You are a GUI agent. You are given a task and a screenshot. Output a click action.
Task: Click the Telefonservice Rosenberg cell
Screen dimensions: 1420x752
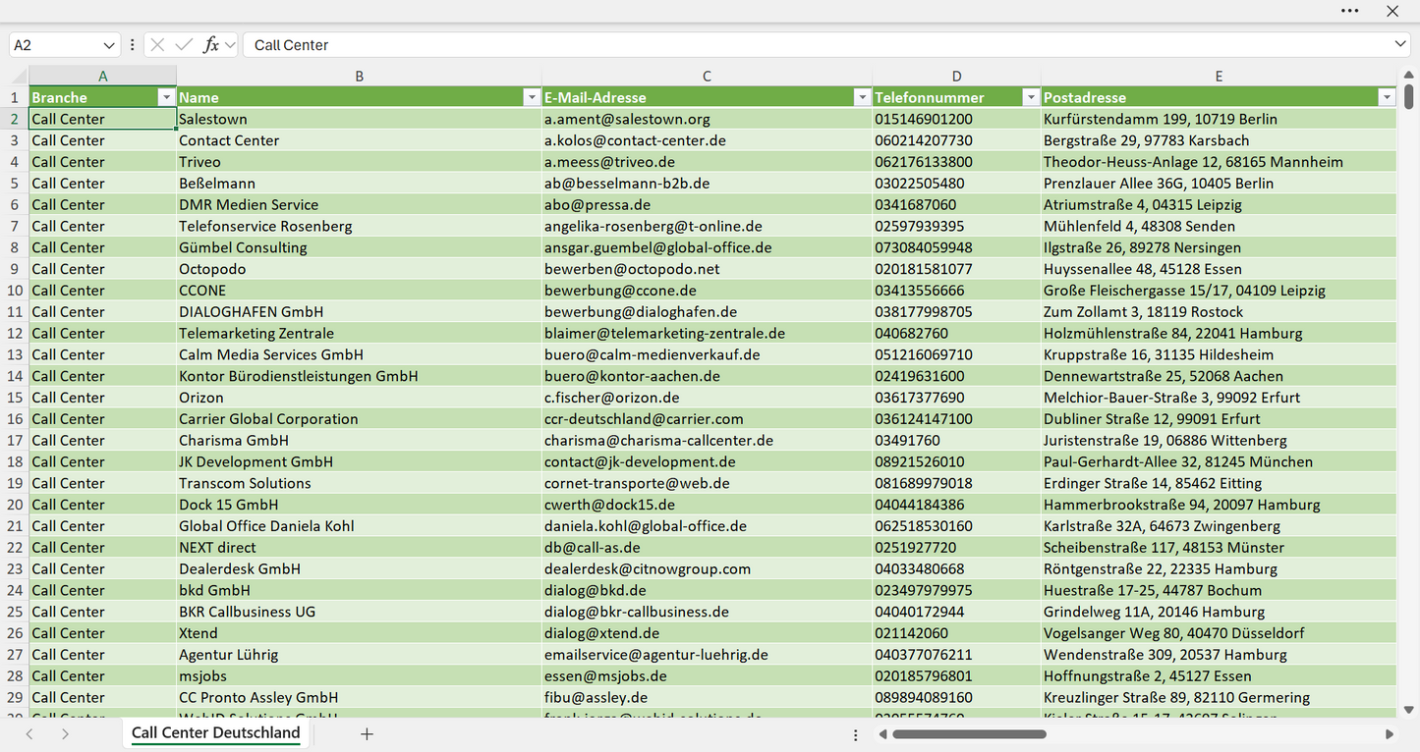[x=359, y=227]
